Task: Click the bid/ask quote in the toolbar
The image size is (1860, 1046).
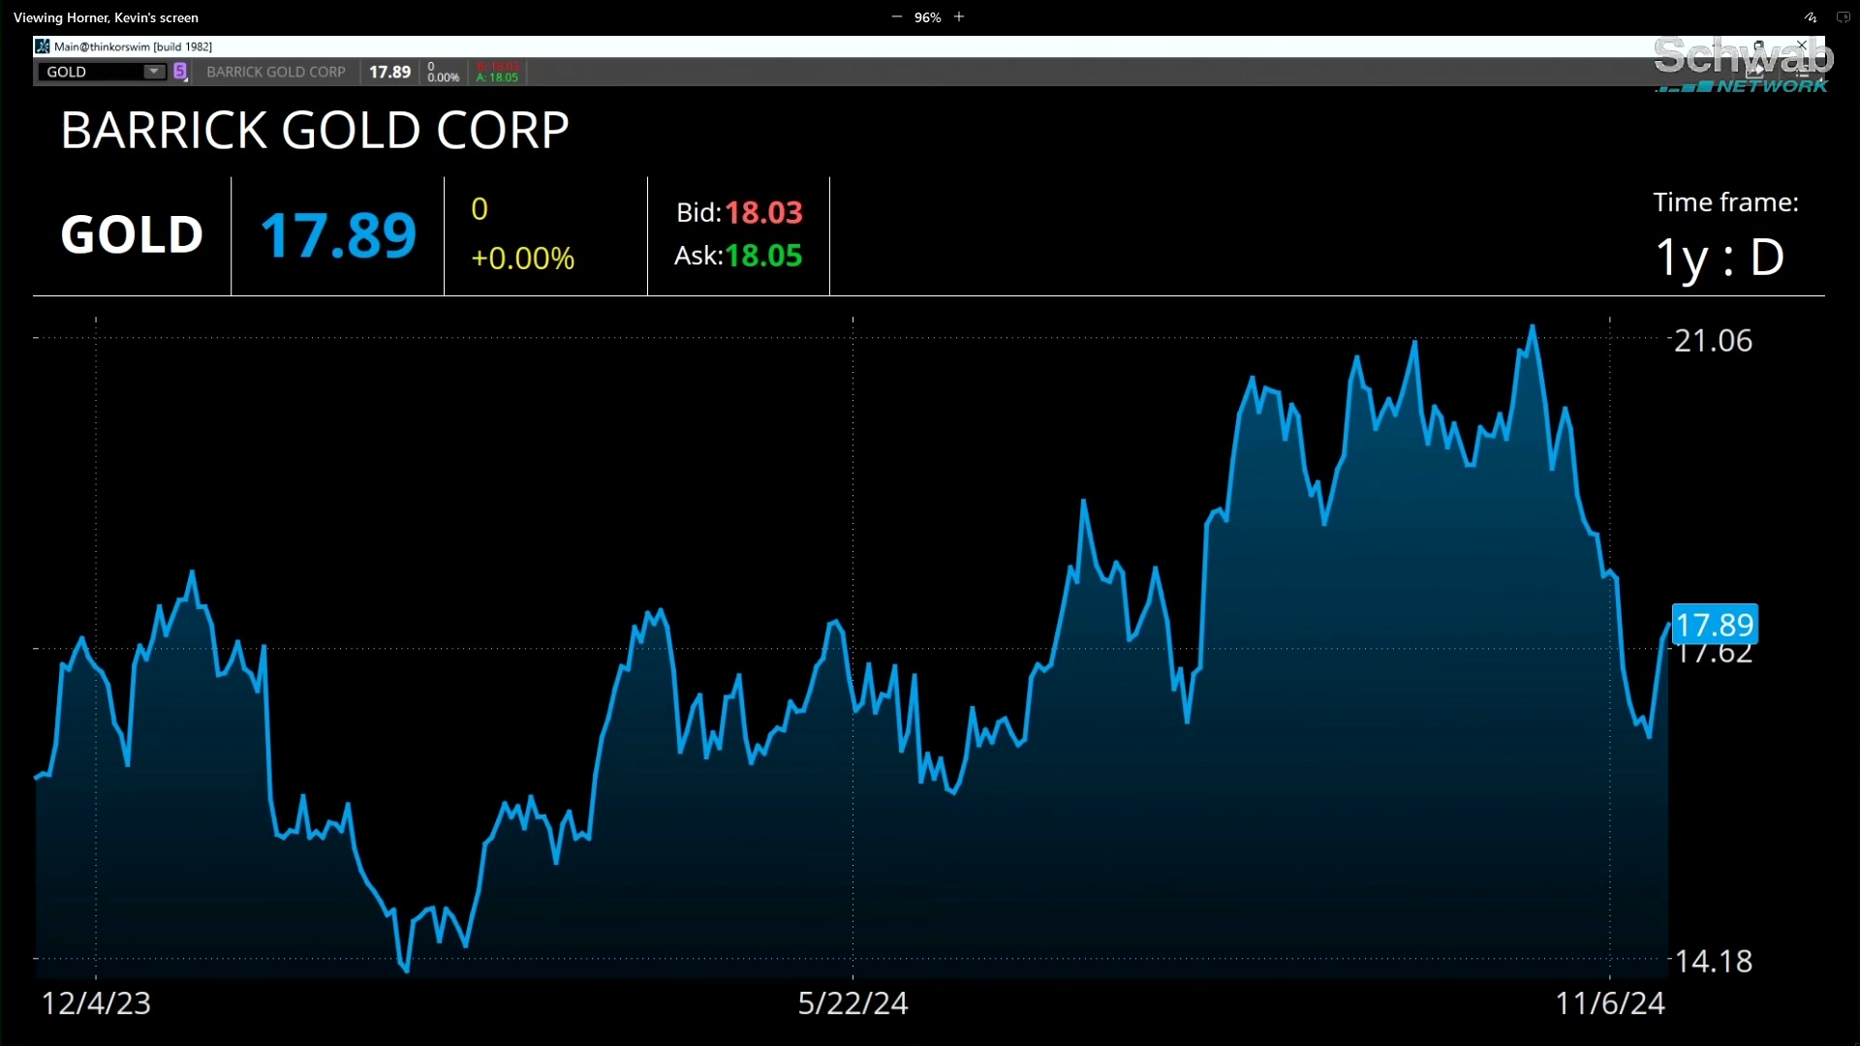Action: click(498, 73)
